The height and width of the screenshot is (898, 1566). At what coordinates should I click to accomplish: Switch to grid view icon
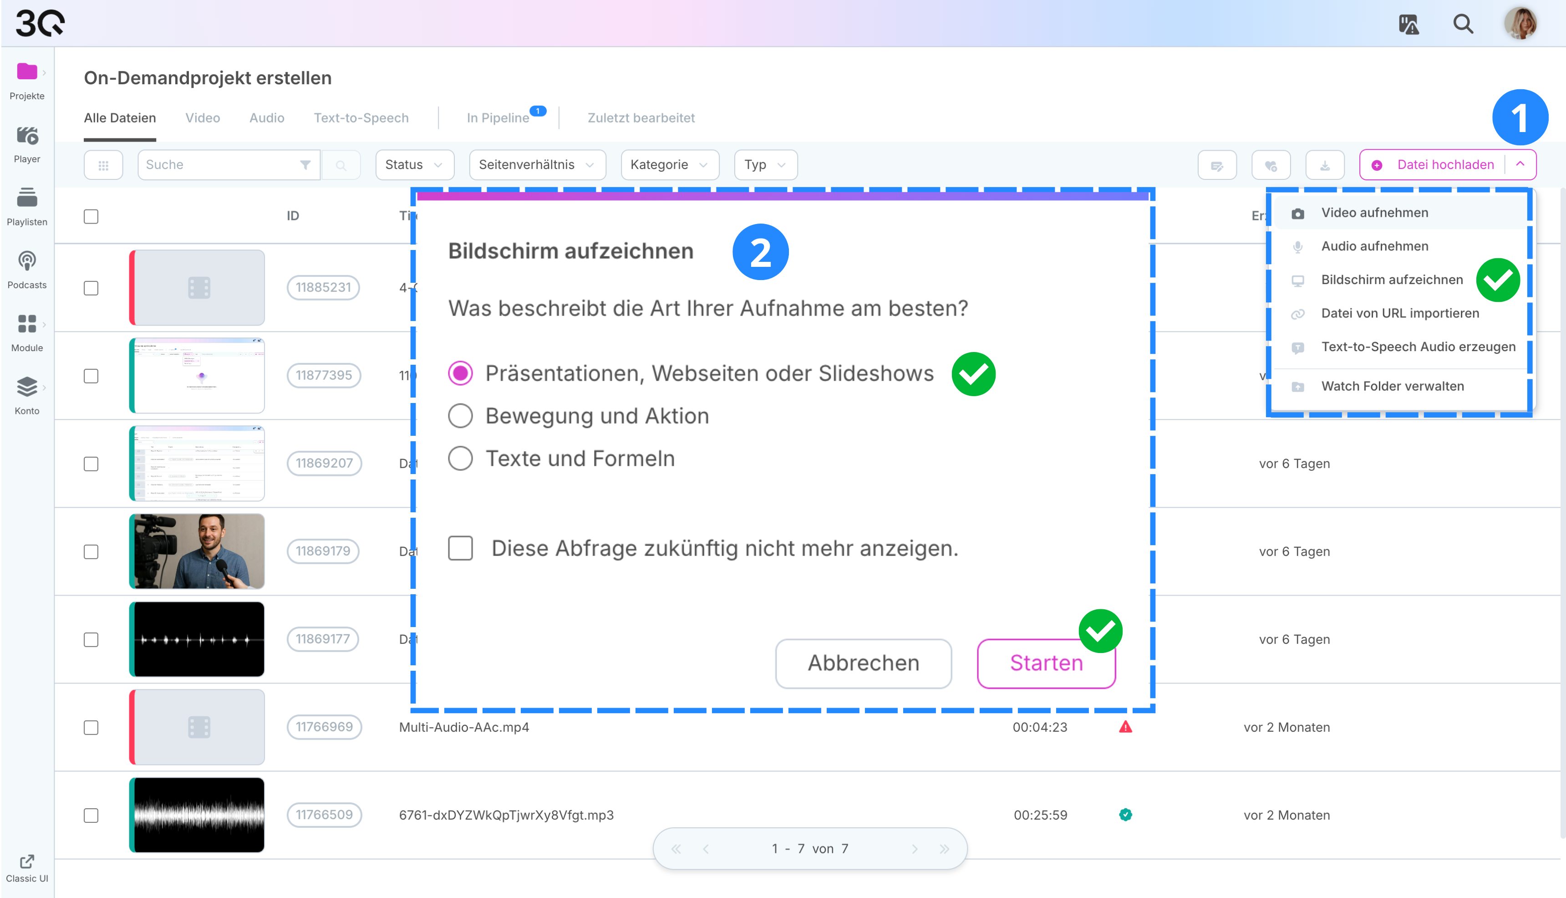click(103, 165)
